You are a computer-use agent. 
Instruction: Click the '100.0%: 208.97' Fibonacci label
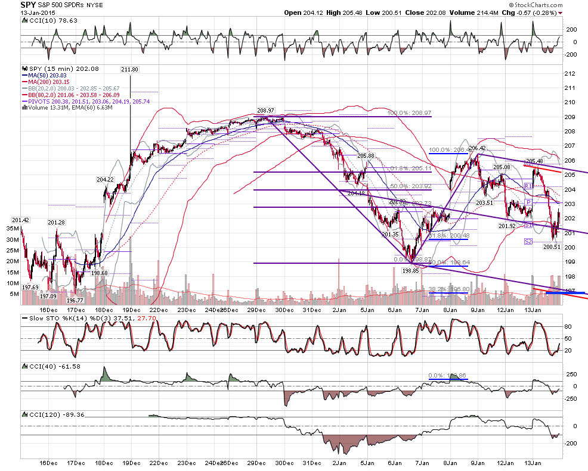point(409,113)
